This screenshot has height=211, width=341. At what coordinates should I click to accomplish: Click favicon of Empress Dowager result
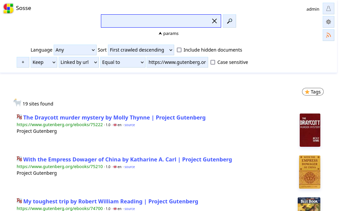[x=19, y=159]
